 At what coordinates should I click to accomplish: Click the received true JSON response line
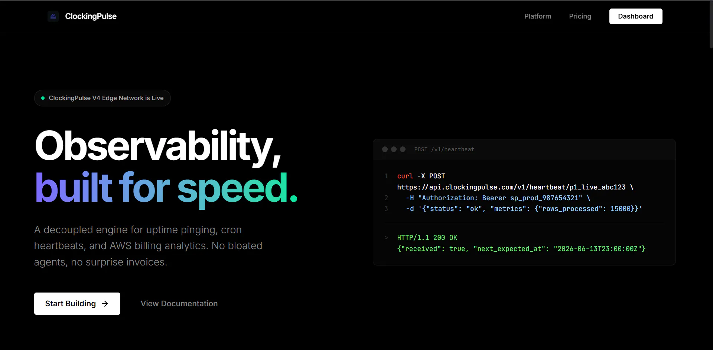tap(521, 249)
